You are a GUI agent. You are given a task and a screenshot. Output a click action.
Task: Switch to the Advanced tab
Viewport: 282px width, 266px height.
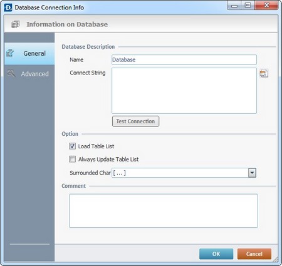[29, 74]
